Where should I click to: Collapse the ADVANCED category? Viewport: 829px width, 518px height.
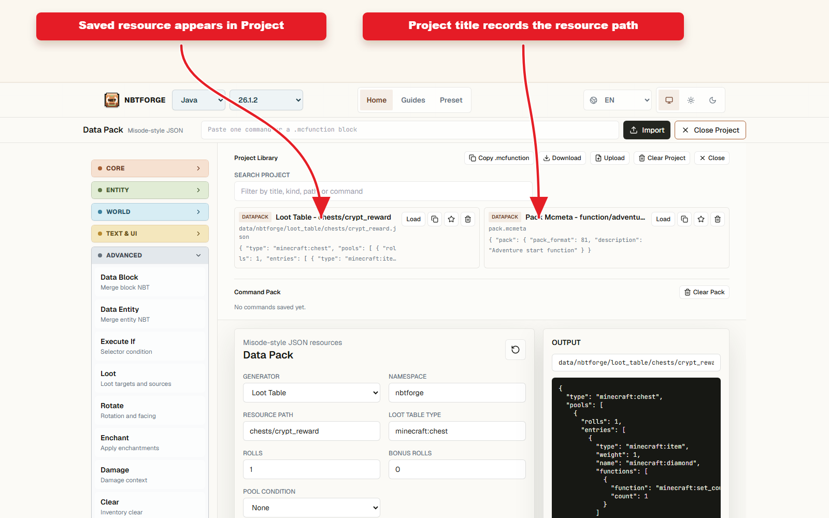150,255
